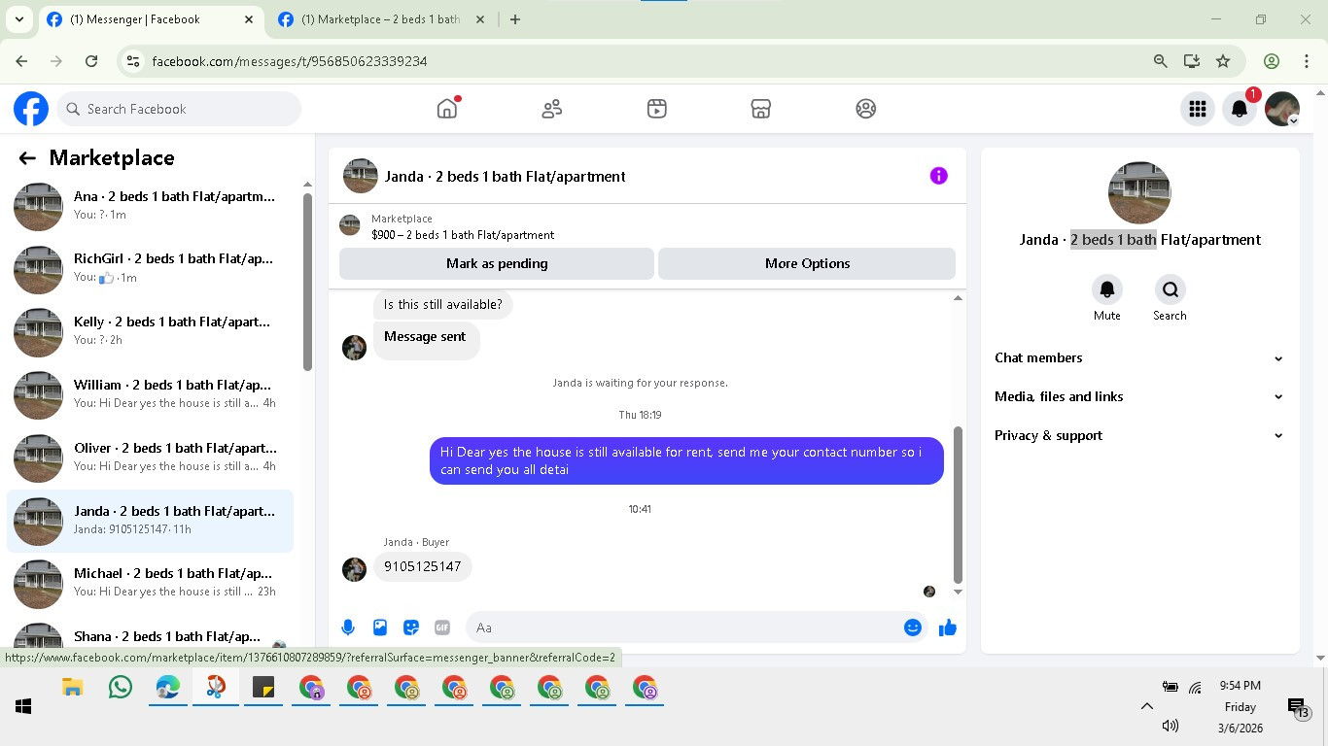Open the Facebook menu grid icon

coord(1198,109)
